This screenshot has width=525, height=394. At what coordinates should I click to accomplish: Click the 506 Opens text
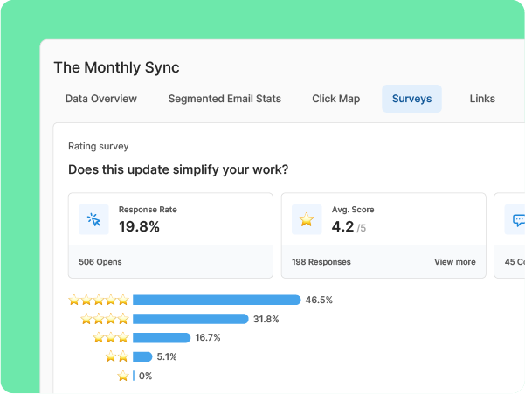[x=100, y=262]
